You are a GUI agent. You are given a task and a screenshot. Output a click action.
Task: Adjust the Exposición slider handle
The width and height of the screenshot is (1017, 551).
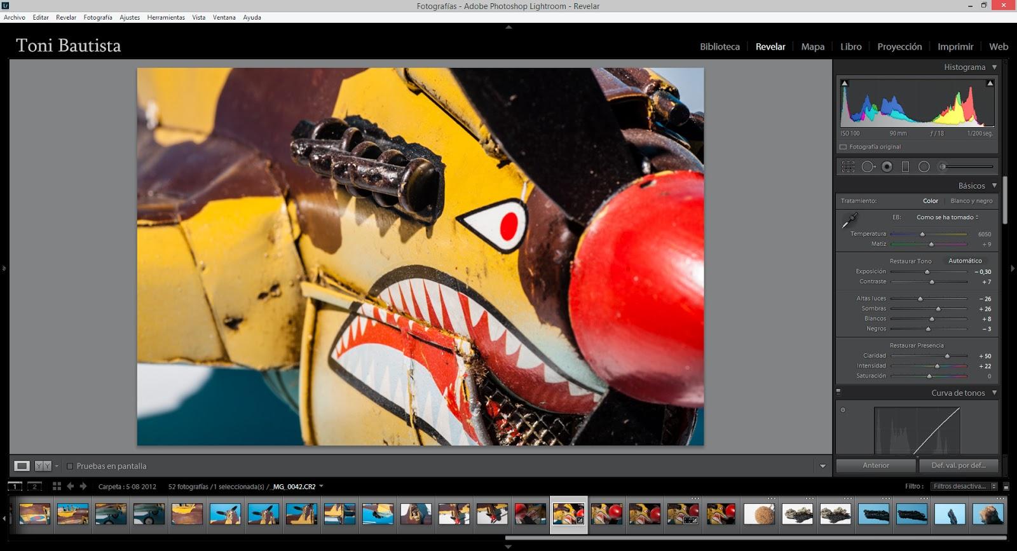point(927,271)
